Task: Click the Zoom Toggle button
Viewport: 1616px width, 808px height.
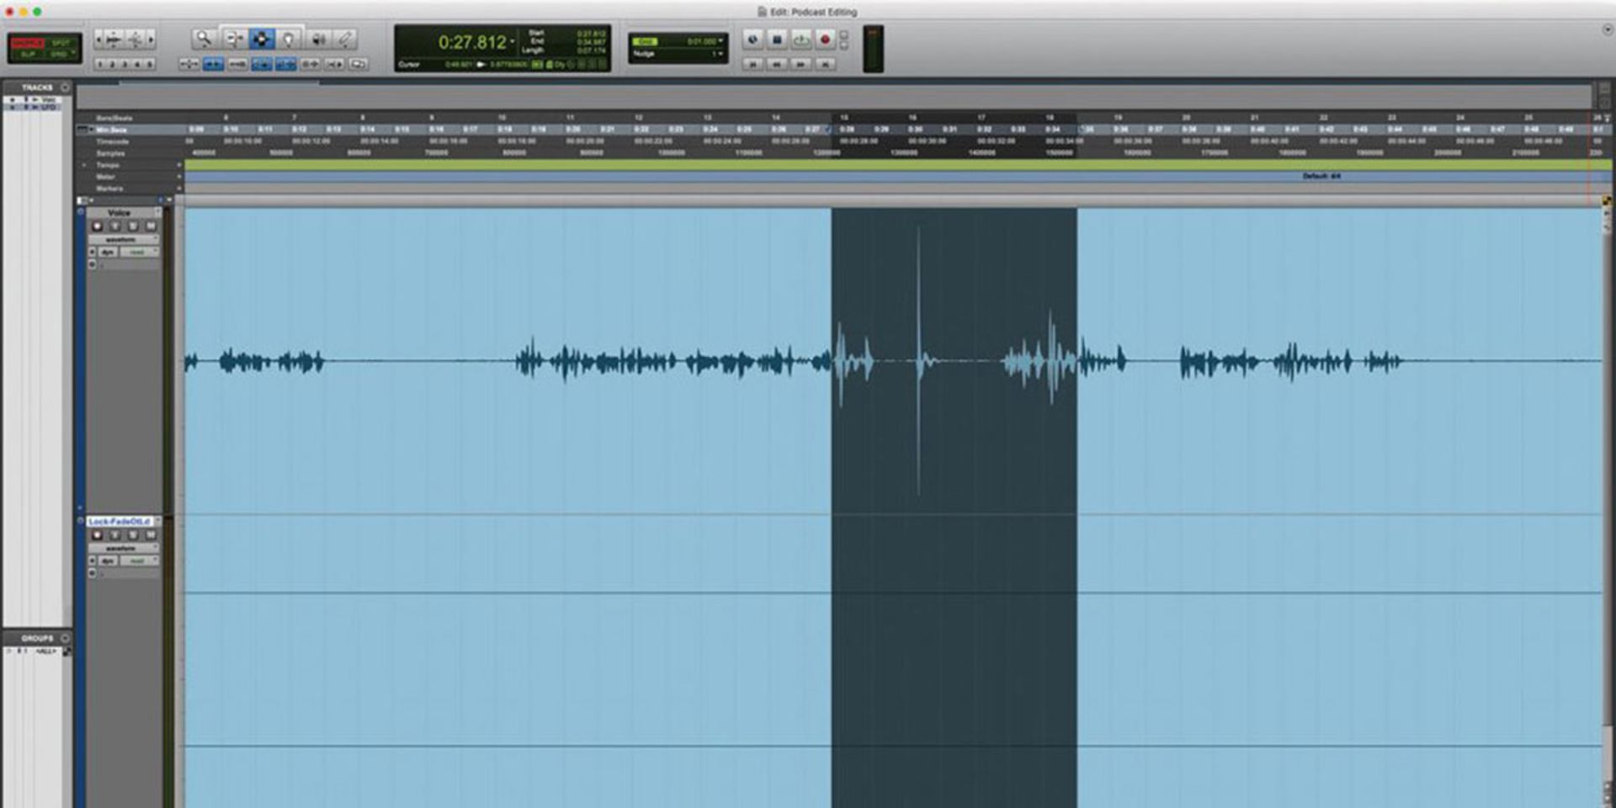Action: click(189, 64)
